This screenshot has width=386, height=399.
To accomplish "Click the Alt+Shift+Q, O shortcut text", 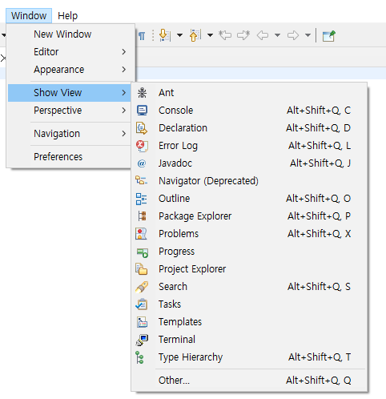I will (x=319, y=199).
